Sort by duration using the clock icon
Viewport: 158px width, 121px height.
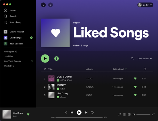(x=145, y=69)
